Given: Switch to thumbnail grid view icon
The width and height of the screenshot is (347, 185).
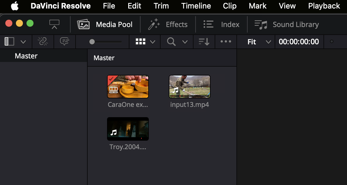Looking at the screenshot, I should click(x=141, y=41).
